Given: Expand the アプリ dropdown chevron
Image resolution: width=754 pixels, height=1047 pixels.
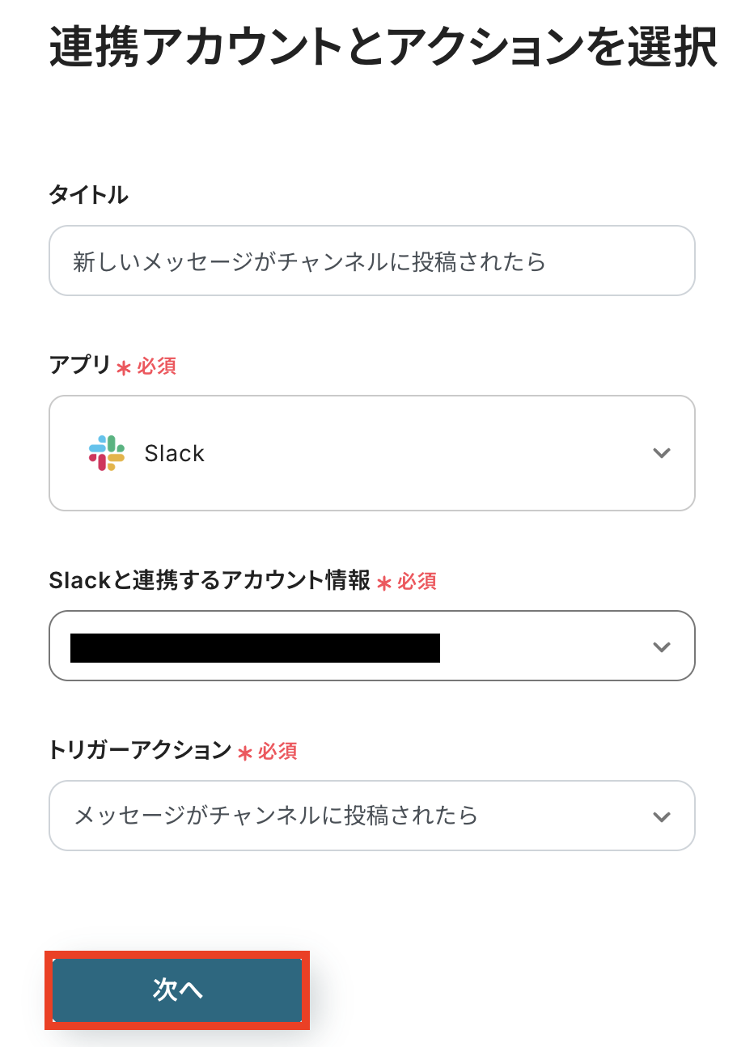Looking at the screenshot, I should [662, 453].
